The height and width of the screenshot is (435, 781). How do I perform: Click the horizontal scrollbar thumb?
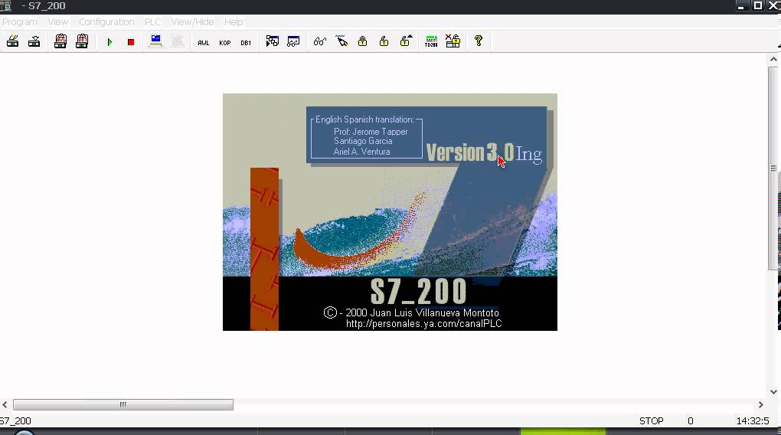coord(123,404)
